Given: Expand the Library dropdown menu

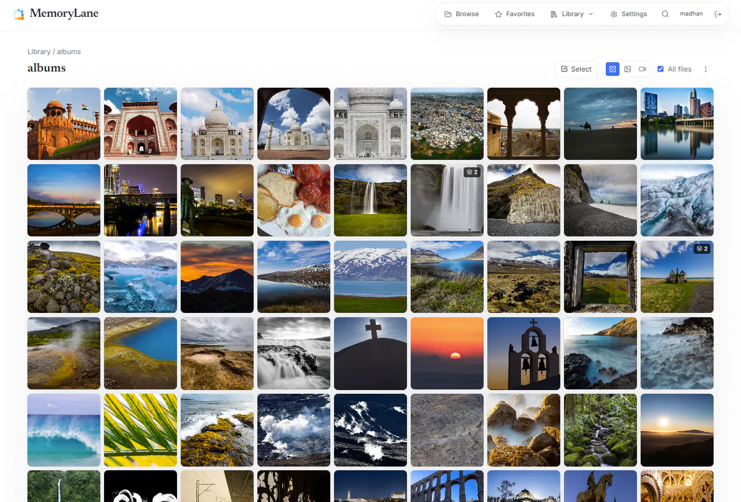Looking at the screenshot, I should [572, 14].
